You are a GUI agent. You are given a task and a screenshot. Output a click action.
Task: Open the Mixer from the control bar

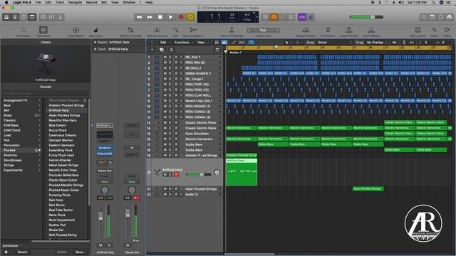click(52, 17)
